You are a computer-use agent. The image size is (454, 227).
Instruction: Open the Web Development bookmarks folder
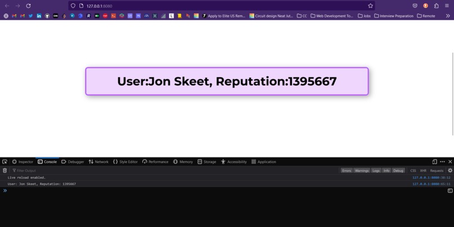[332, 16]
